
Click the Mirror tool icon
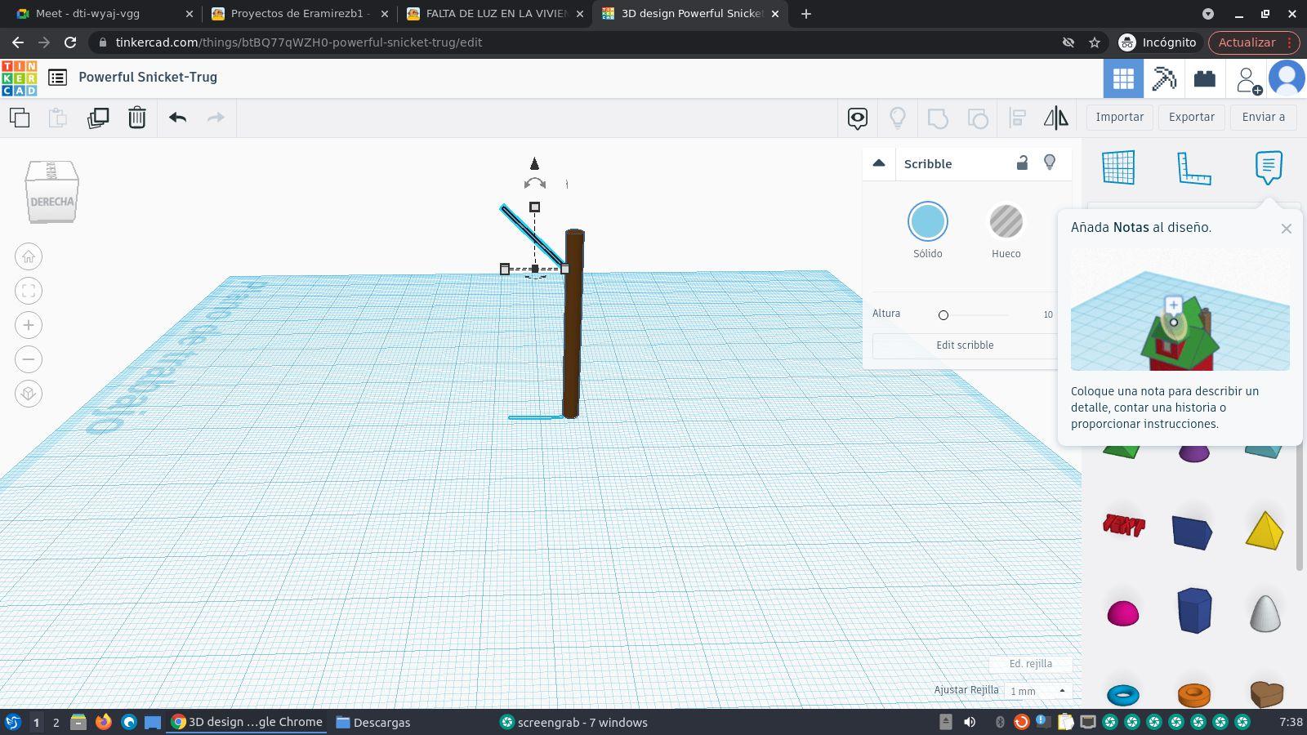pyautogui.click(x=1056, y=118)
